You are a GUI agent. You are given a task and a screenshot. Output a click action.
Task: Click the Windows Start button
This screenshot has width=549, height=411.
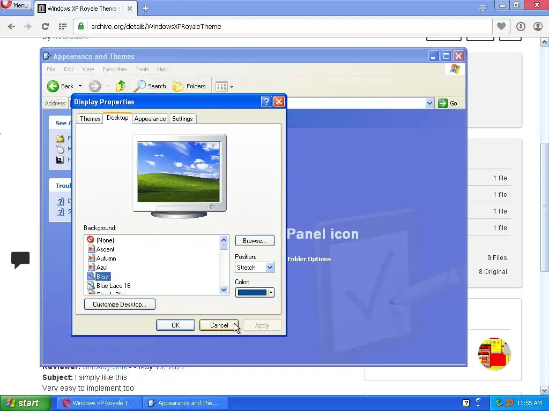(x=25, y=403)
